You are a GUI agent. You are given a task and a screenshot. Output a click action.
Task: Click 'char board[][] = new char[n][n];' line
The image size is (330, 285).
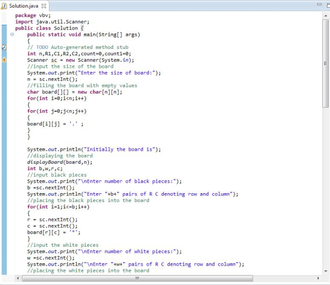[75, 92]
